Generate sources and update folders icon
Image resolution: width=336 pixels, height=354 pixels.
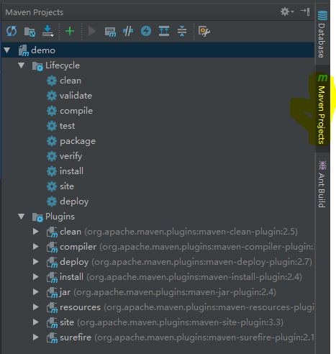pos(29,32)
